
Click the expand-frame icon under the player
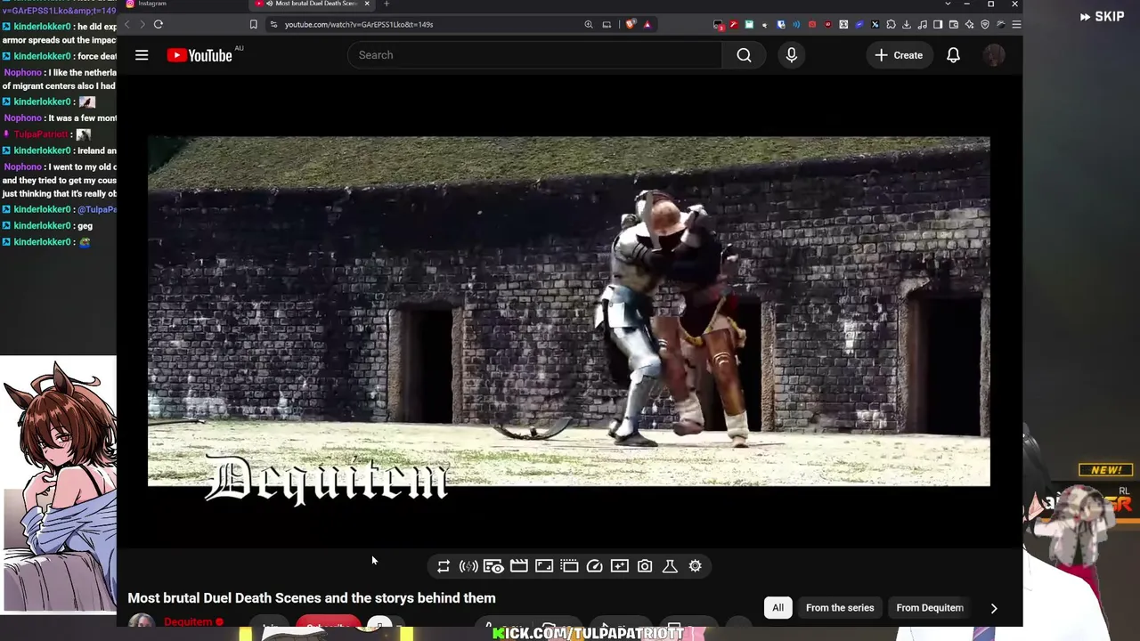click(x=544, y=566)
